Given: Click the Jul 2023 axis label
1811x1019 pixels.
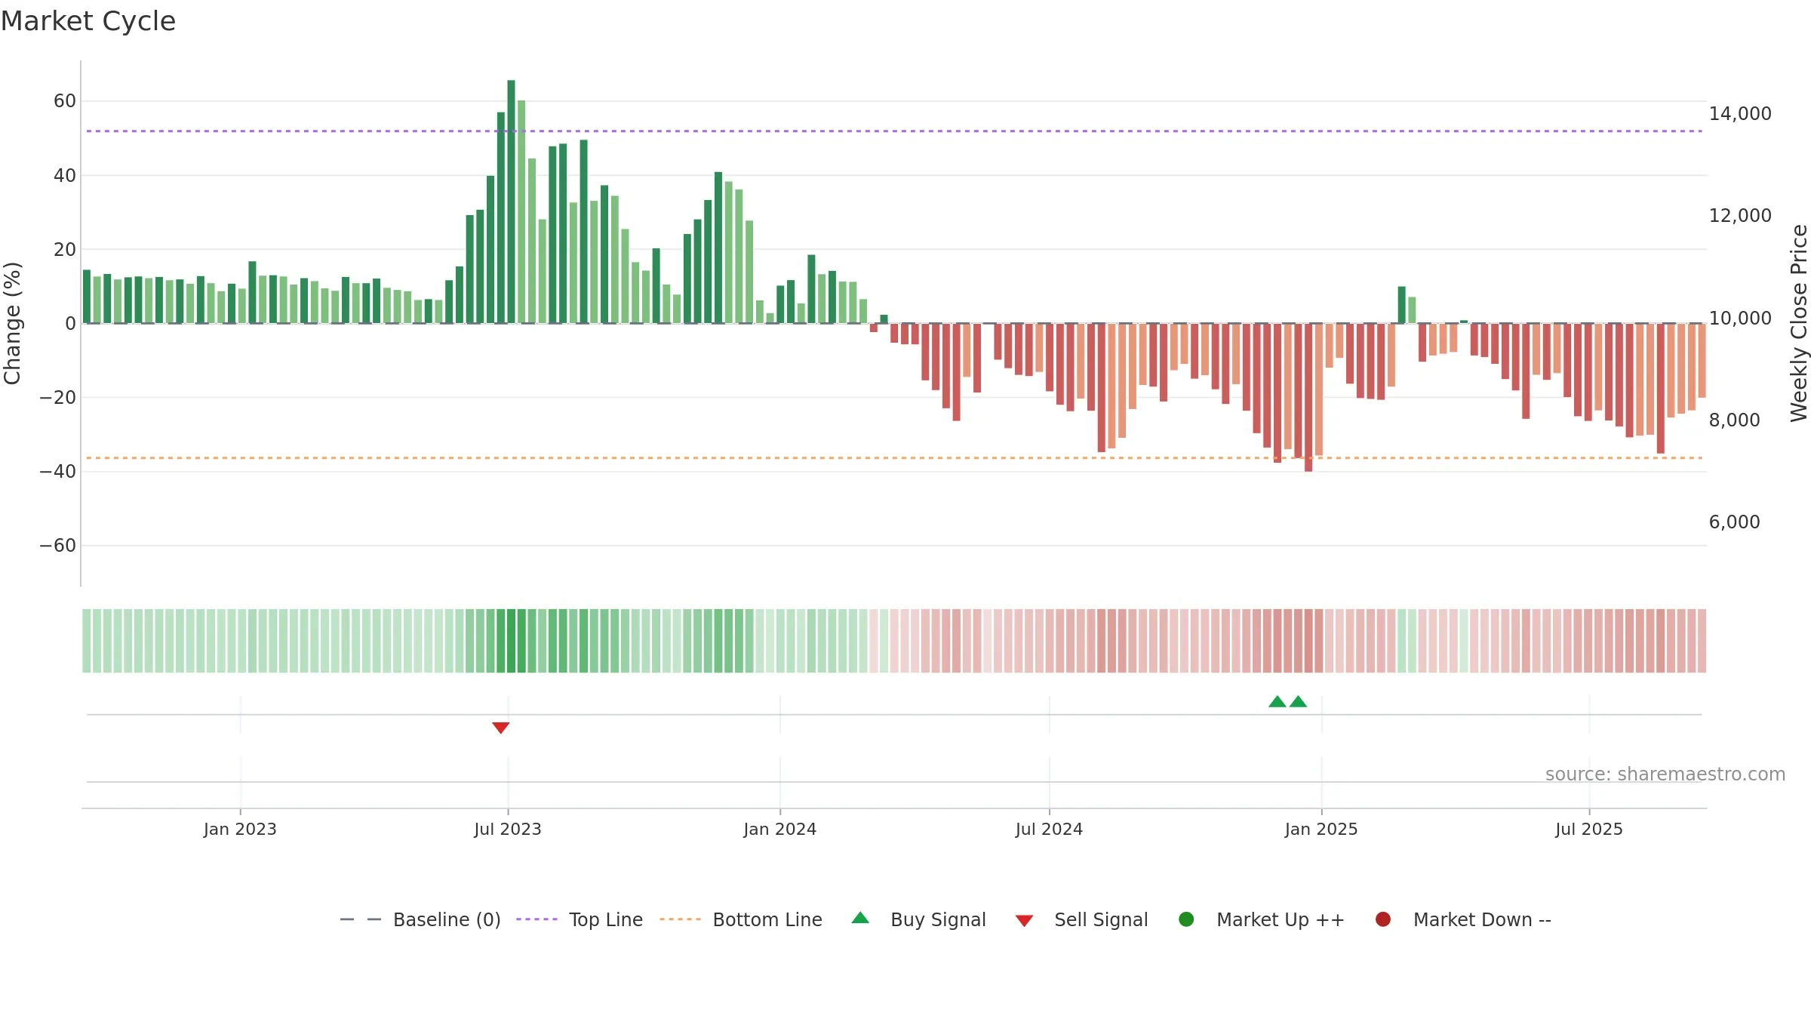Looking at the screenshot, I should point(508,829).
